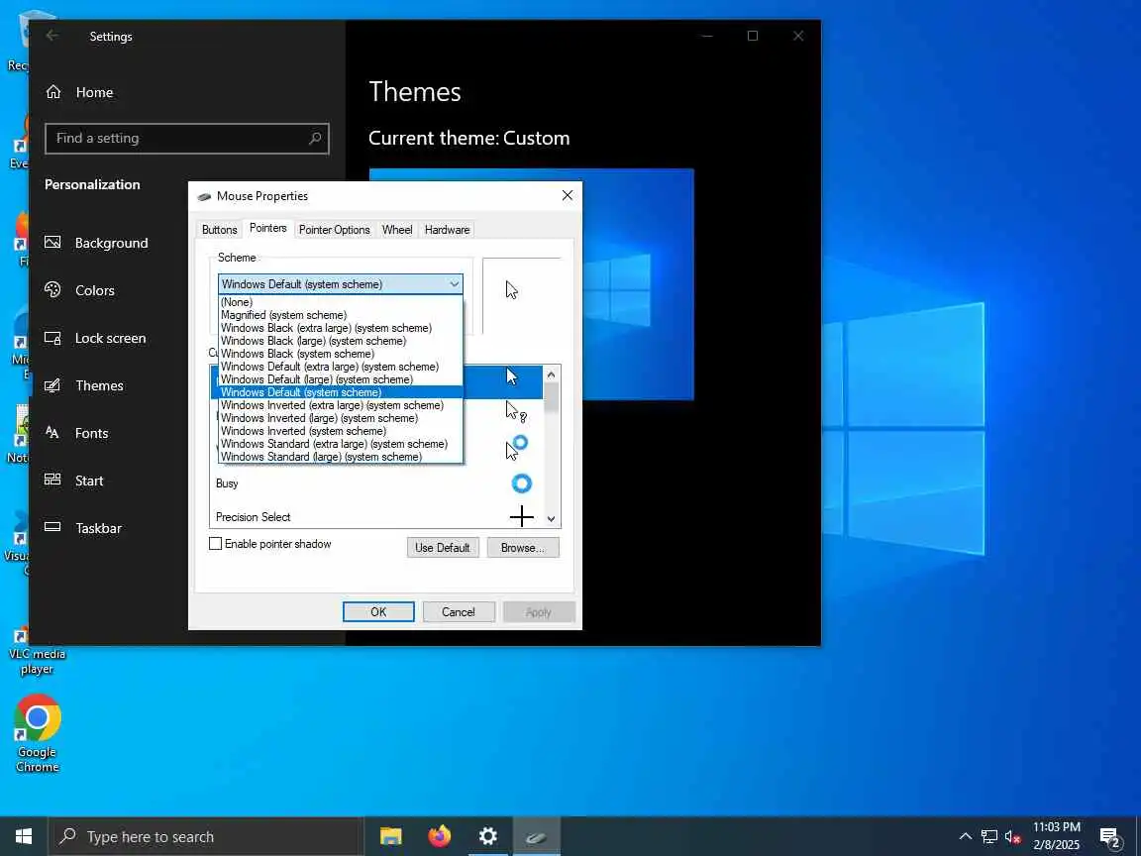The width and height of the screenshot is (1141, 856).
Task: Select the Precision Select crosshair cursor
Action: [375, 517]
